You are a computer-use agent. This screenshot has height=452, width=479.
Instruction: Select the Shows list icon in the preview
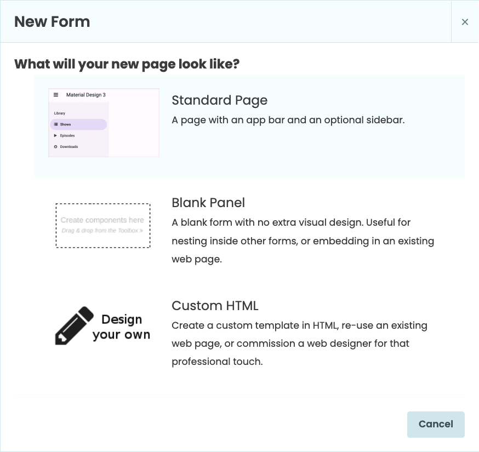pos(56,124)
